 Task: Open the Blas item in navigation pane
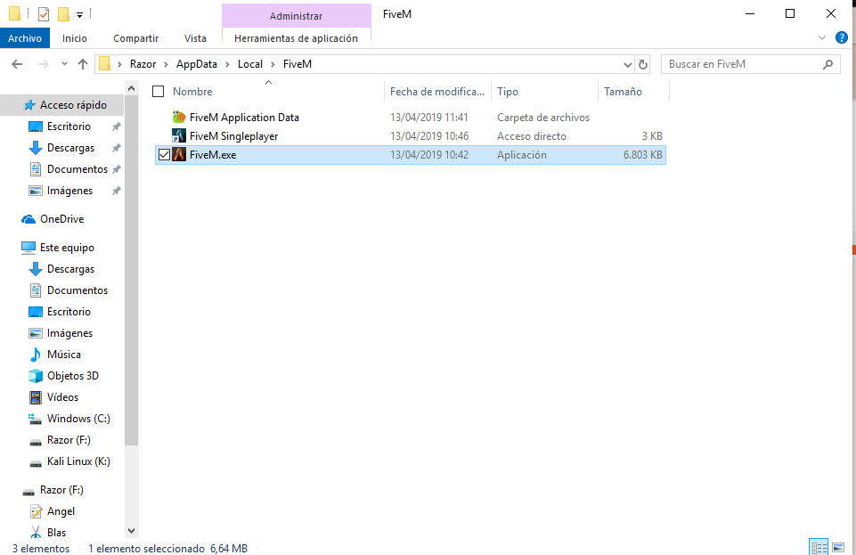tap(56, 533)
